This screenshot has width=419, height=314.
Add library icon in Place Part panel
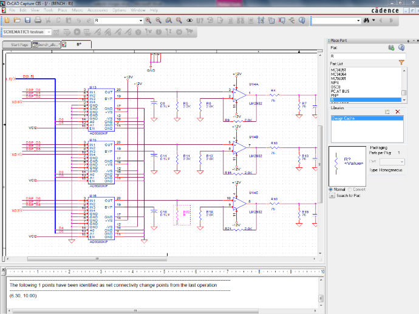tap(391, 48)
